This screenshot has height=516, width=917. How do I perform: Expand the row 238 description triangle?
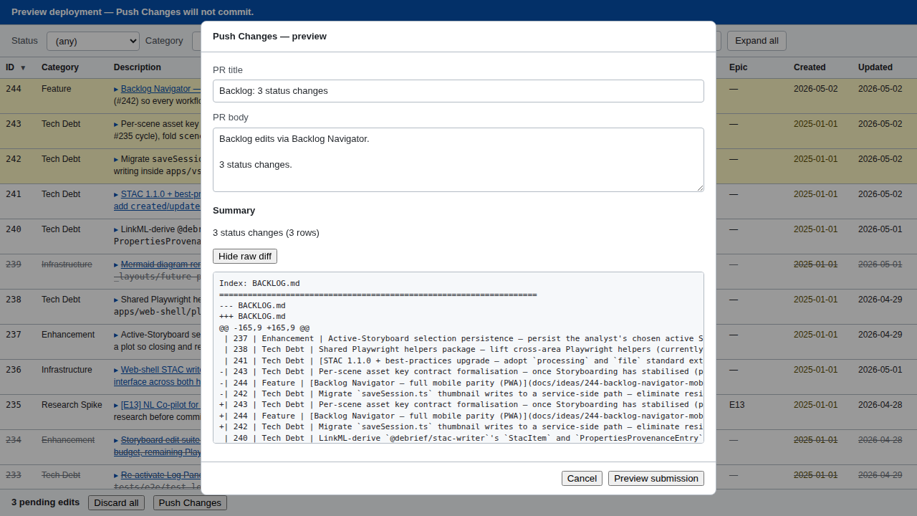point(116,300)
